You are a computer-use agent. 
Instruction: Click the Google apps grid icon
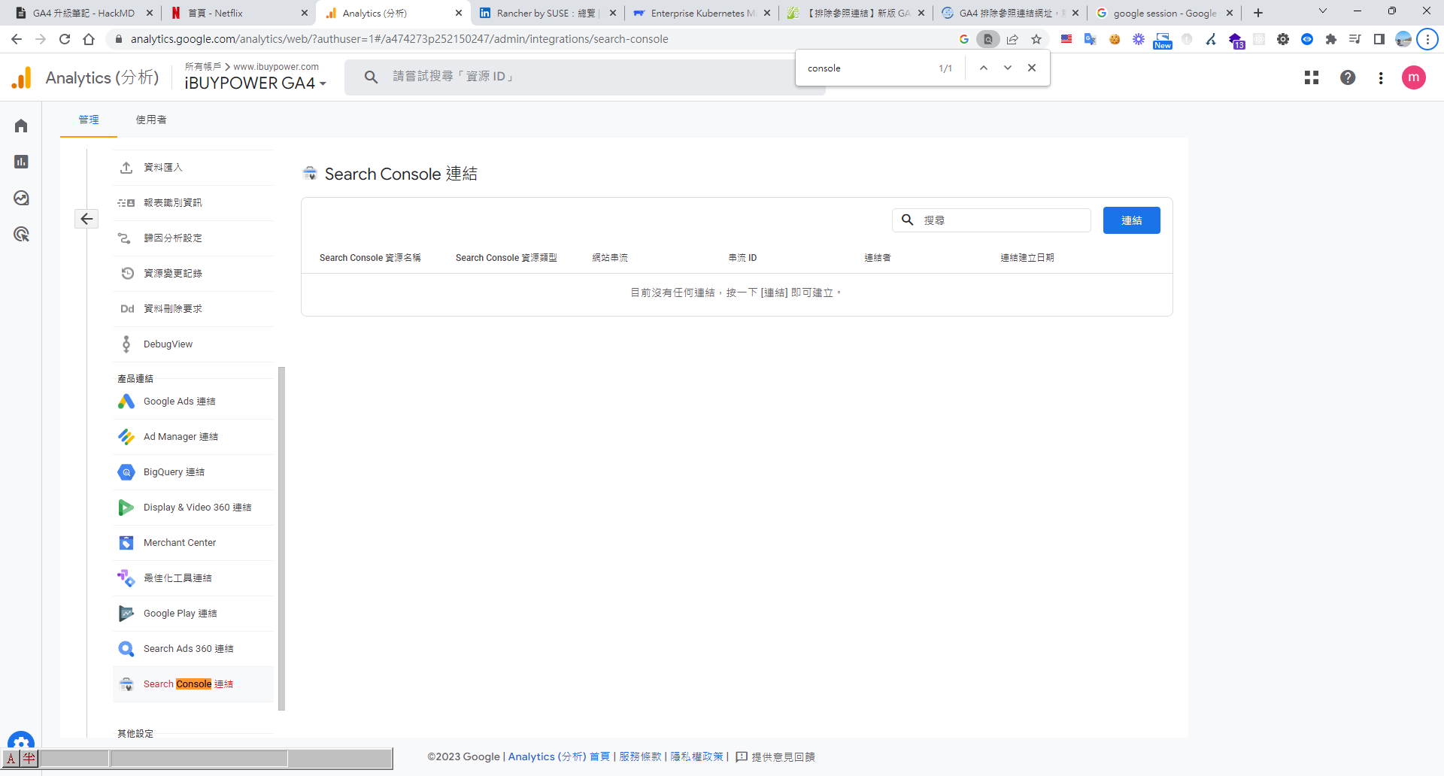[1312, 77]
